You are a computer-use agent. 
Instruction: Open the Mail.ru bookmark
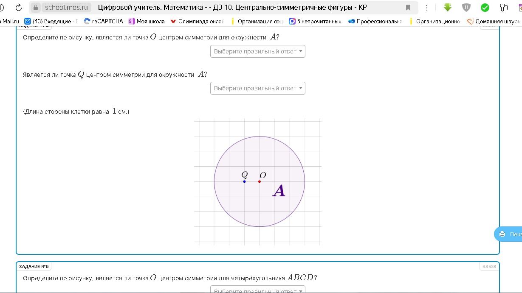point(10,21)
